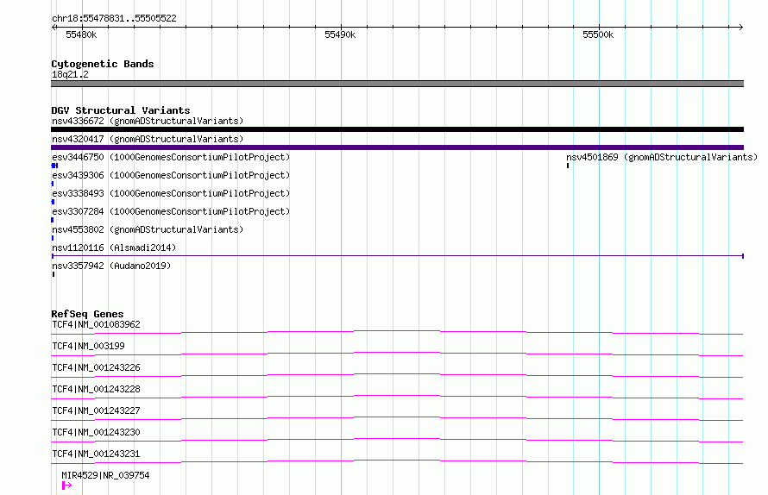Click the black nsv4336672 variant bar
The image size is (768, 495).
coord(397,129)
